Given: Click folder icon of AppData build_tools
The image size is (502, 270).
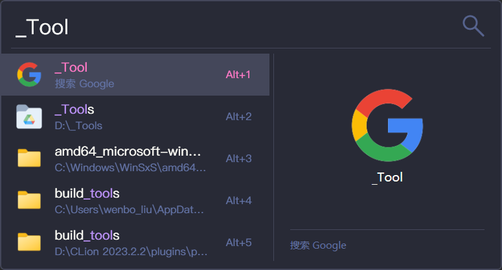Looking at the screenshot, I should pyautogui.click(x=29, y=200).
